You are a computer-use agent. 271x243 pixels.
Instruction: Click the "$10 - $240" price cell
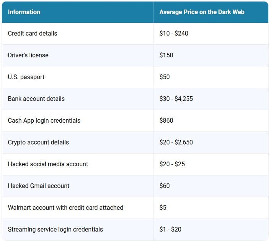point(174,33)
